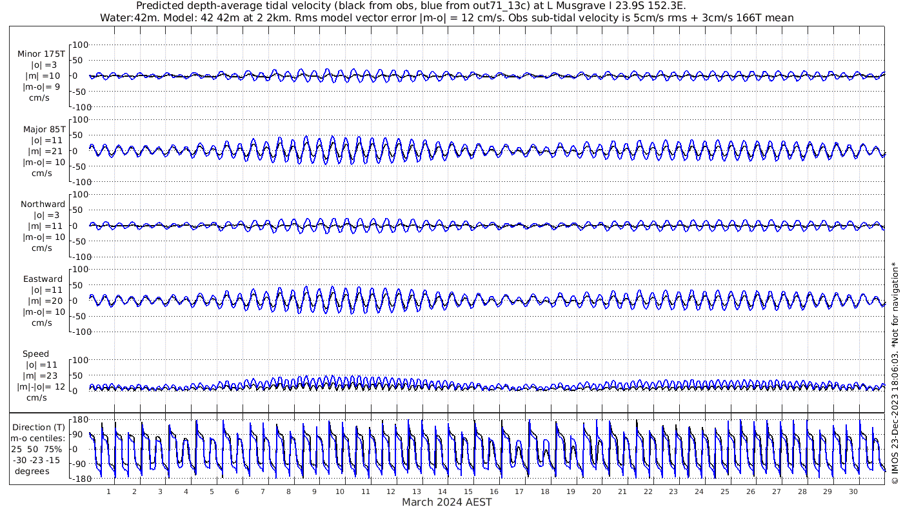This screenshot has height=516, width=903.
Task: Select '|m| =23' in the Speed panel
Action: coord(43,376)
